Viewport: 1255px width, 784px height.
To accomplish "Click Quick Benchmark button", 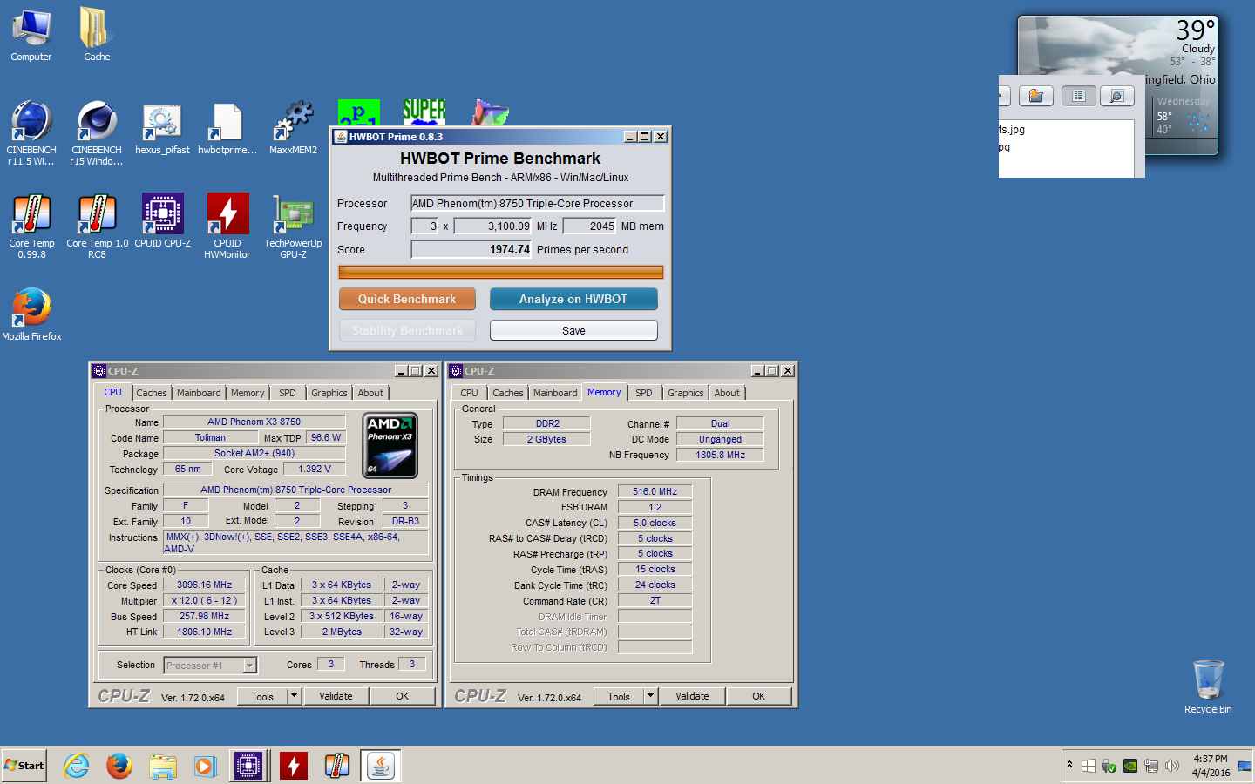I will 407,299.
